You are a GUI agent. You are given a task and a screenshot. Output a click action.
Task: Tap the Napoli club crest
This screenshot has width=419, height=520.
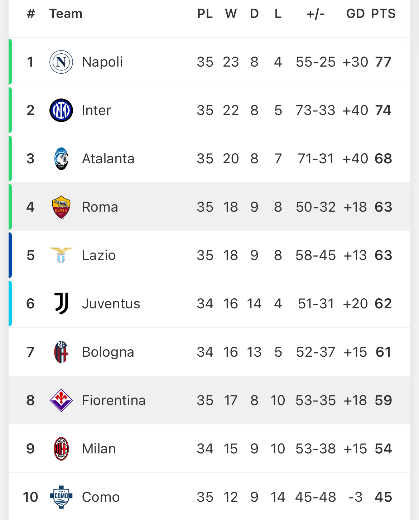coord(61,62)
